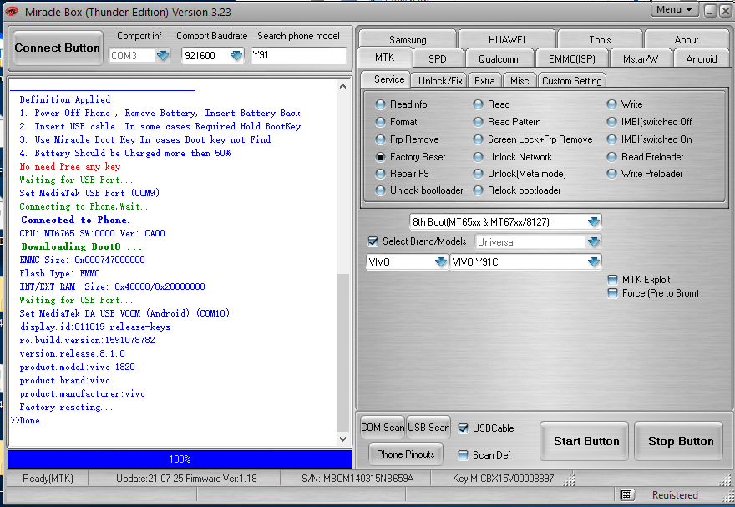The image size is (735, 507).
Task: Click the log scrollbar down arrow
Action: click(x=342, y=439)
